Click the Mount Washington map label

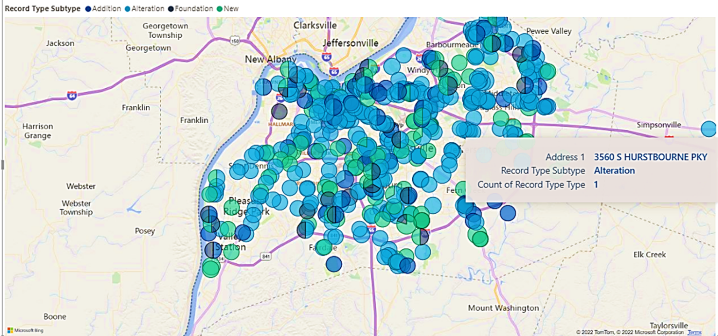503,308
